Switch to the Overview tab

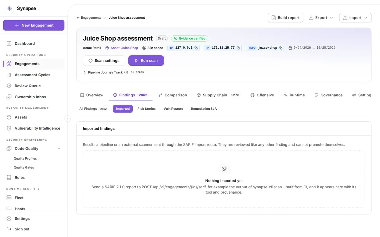pyautogui.click(x=92, y=95)
